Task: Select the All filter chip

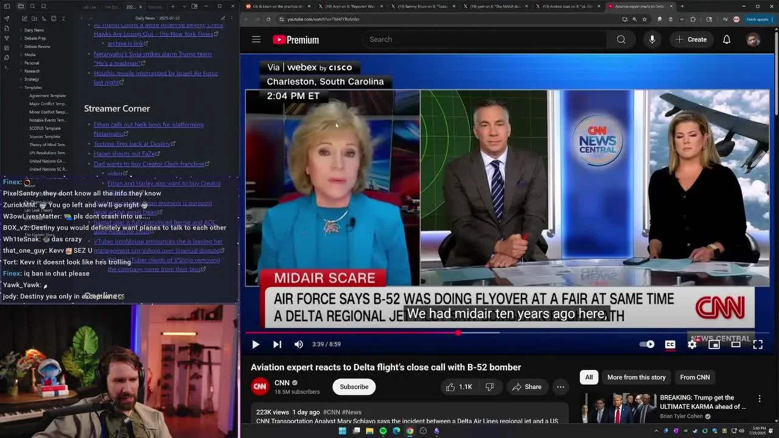Action: [x=589, y=377]
